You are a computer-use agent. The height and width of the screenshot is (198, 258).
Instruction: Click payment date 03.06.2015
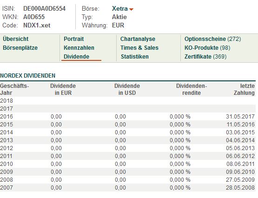240,132
